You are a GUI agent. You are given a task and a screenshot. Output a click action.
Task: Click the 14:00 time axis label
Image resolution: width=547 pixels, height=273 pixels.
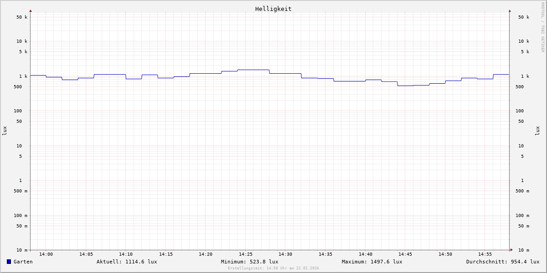point(46,254)
